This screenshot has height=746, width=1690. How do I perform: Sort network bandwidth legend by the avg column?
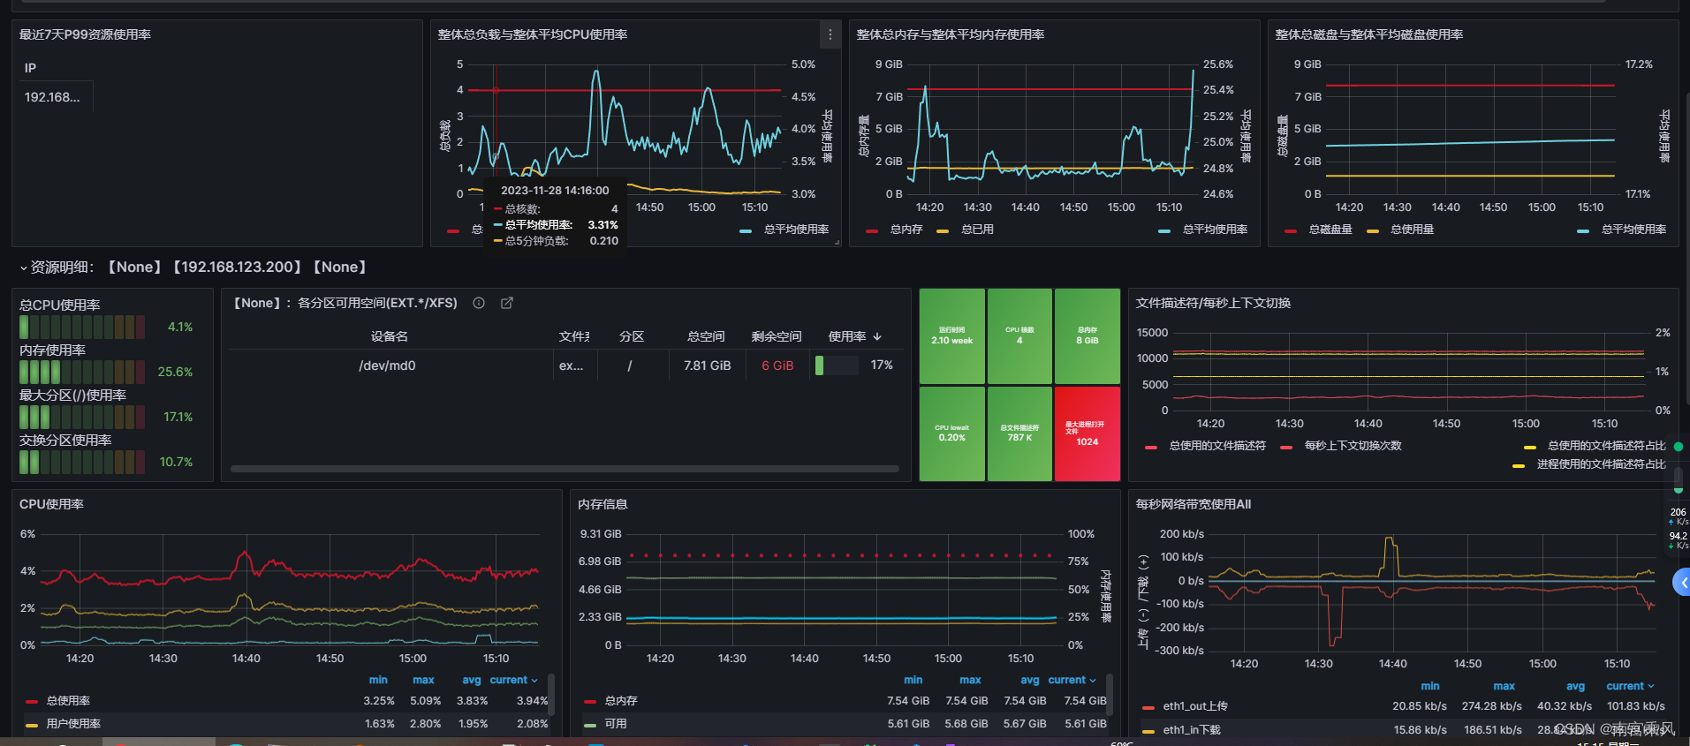click(x=1575, y=686)
